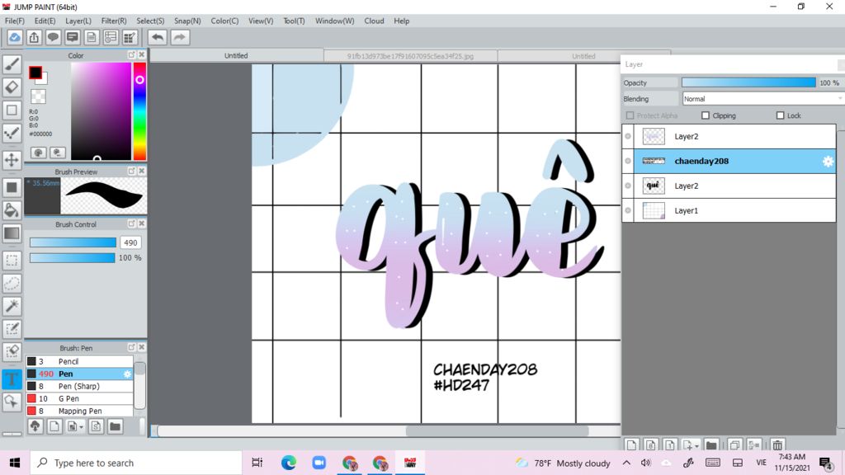Choose the Select Eraser tool
Image resolution: width=845 pixels, height=475 pixels.
tap(12, 351)
